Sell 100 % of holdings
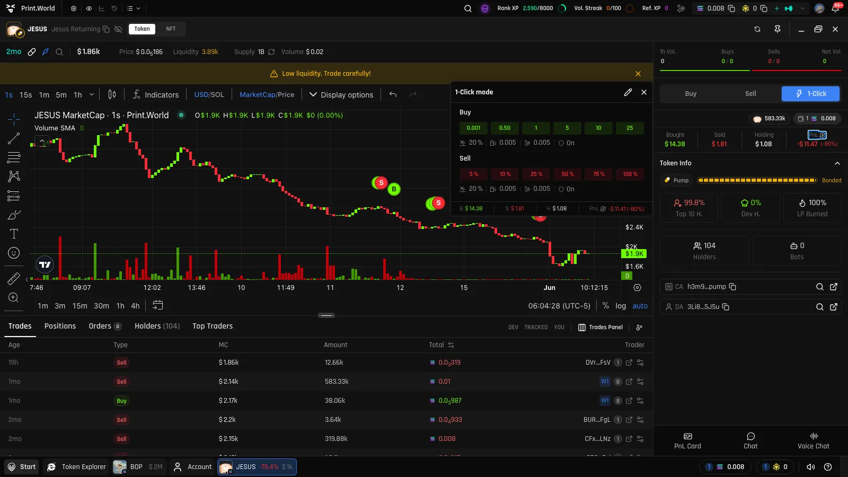Image resolution: width=848 pixels, height=477 pixels. [x=630, y=174]
